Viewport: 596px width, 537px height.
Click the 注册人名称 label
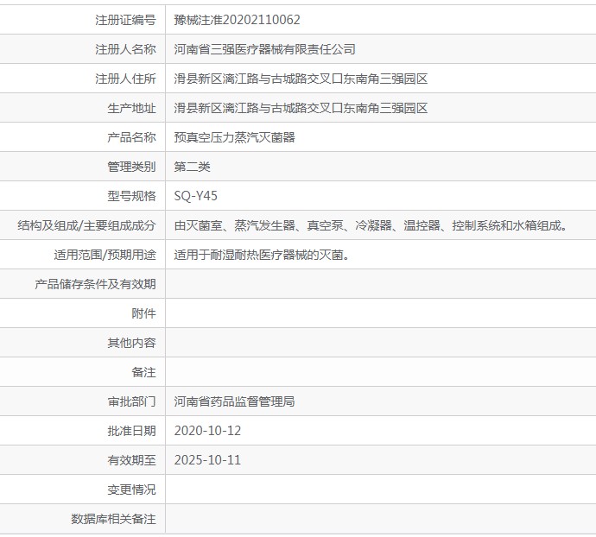[125, 49]
